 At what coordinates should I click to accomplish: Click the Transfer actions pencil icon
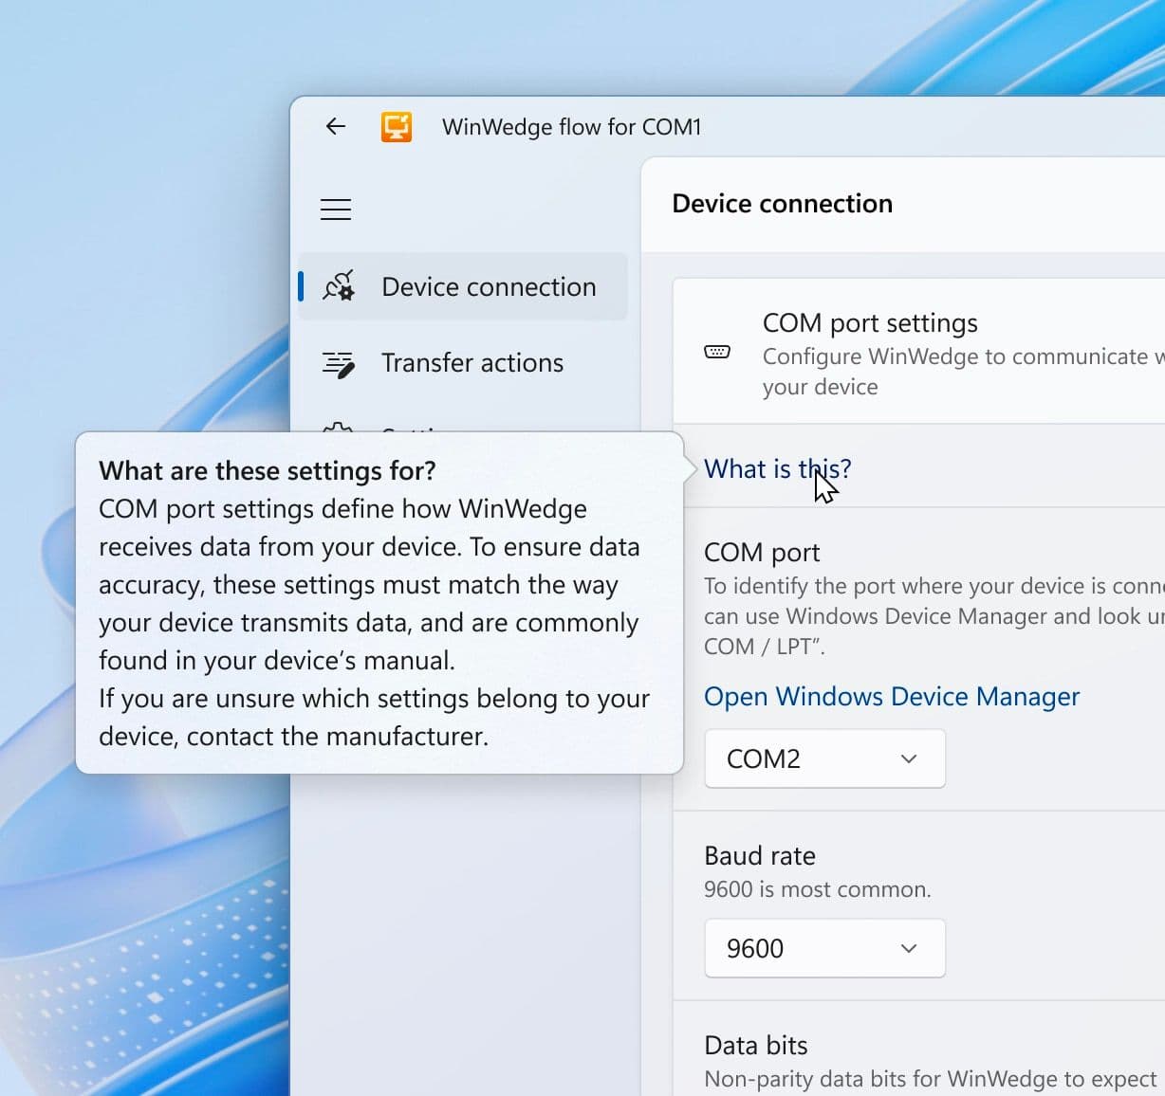pyautogui.click(x=339, y=363)
